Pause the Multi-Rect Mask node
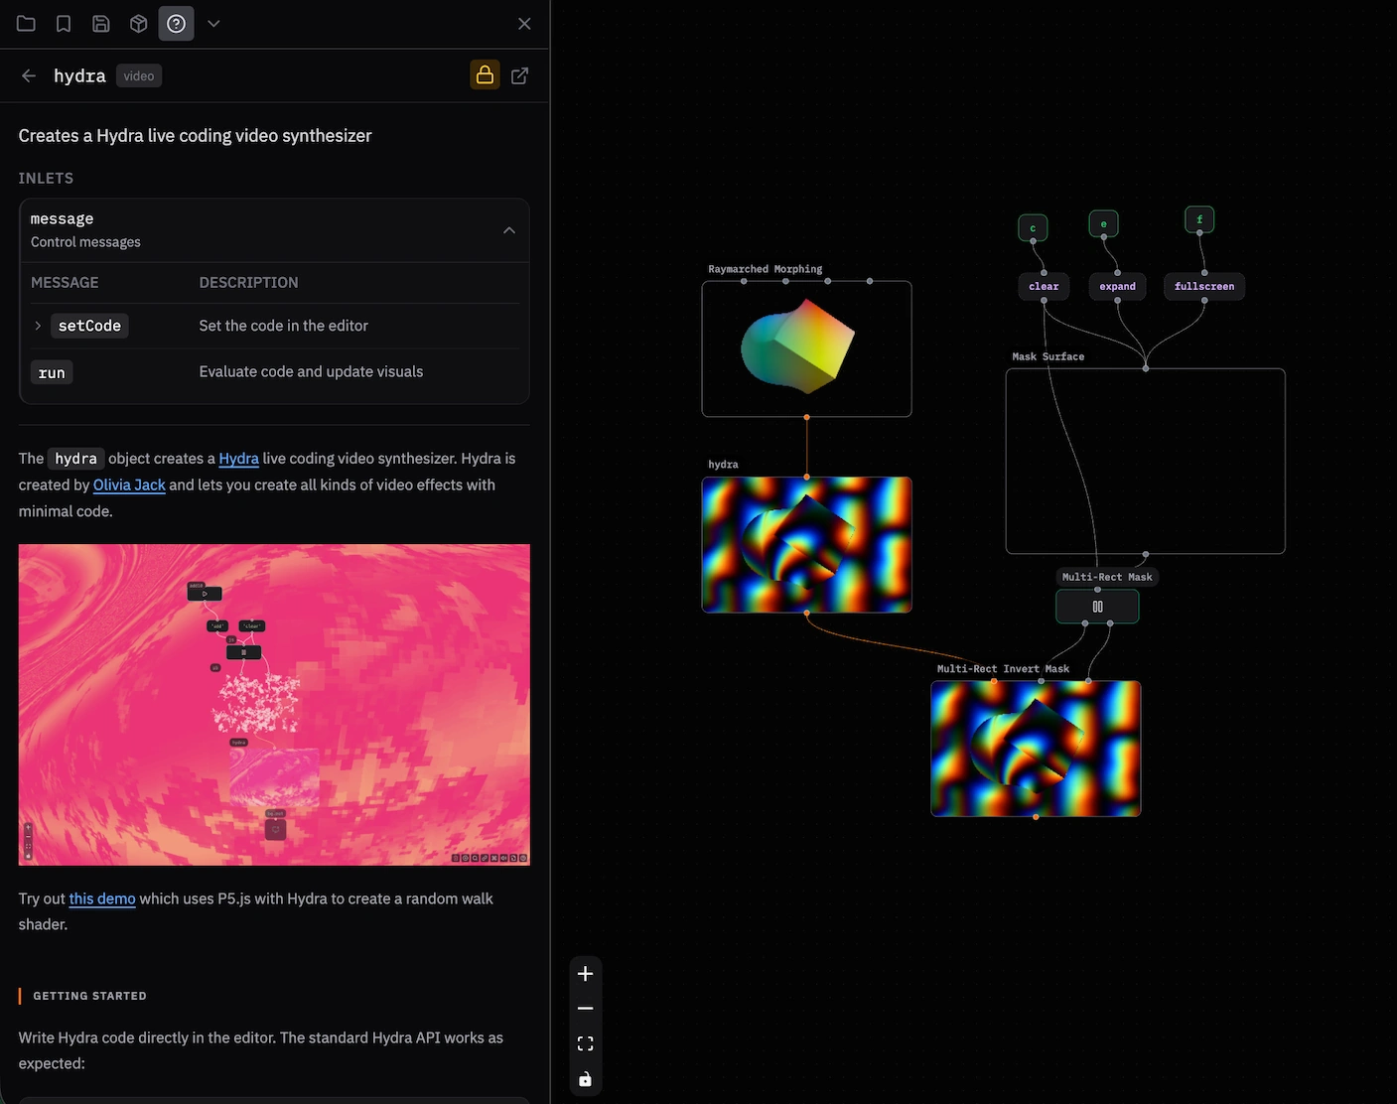The height and width of the screenshot is (1104, 1397). 1097,607
